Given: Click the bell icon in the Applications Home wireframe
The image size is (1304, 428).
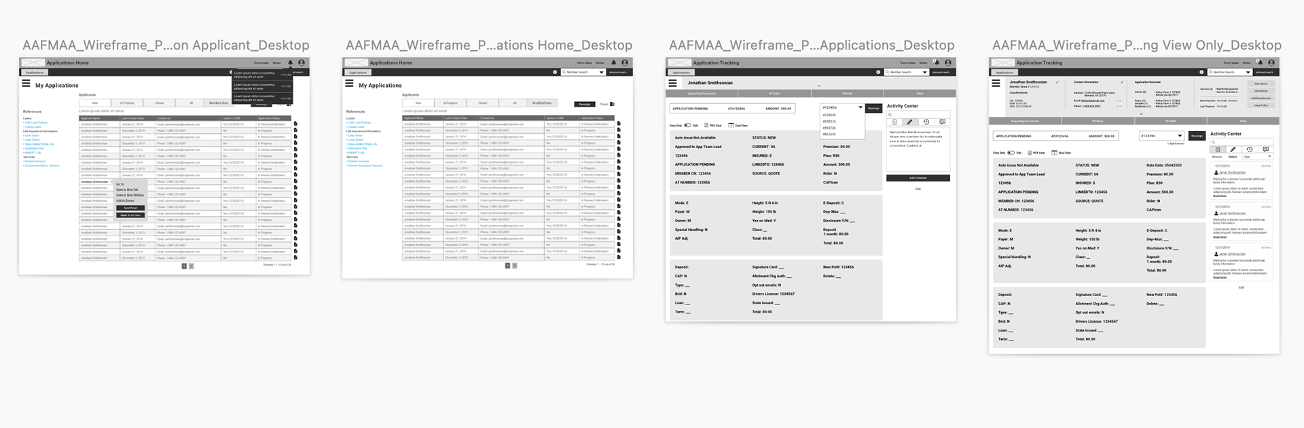Looking at the screenshot, I should click(x=614, y=63).
